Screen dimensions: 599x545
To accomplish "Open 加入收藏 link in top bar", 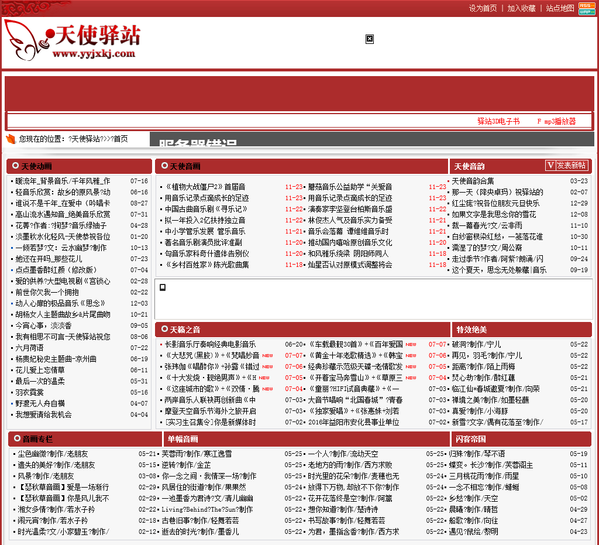I will coord(521,8).
